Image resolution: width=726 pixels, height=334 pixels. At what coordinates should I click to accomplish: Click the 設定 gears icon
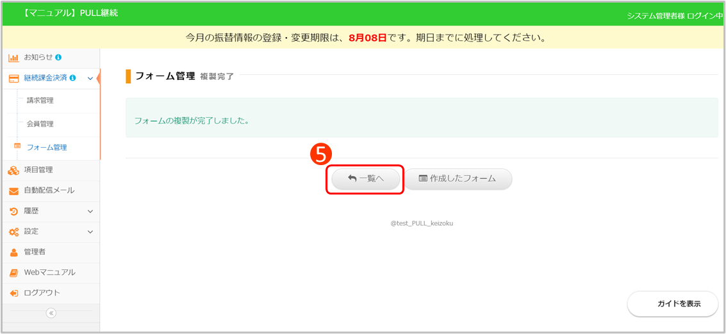(13, 232)
